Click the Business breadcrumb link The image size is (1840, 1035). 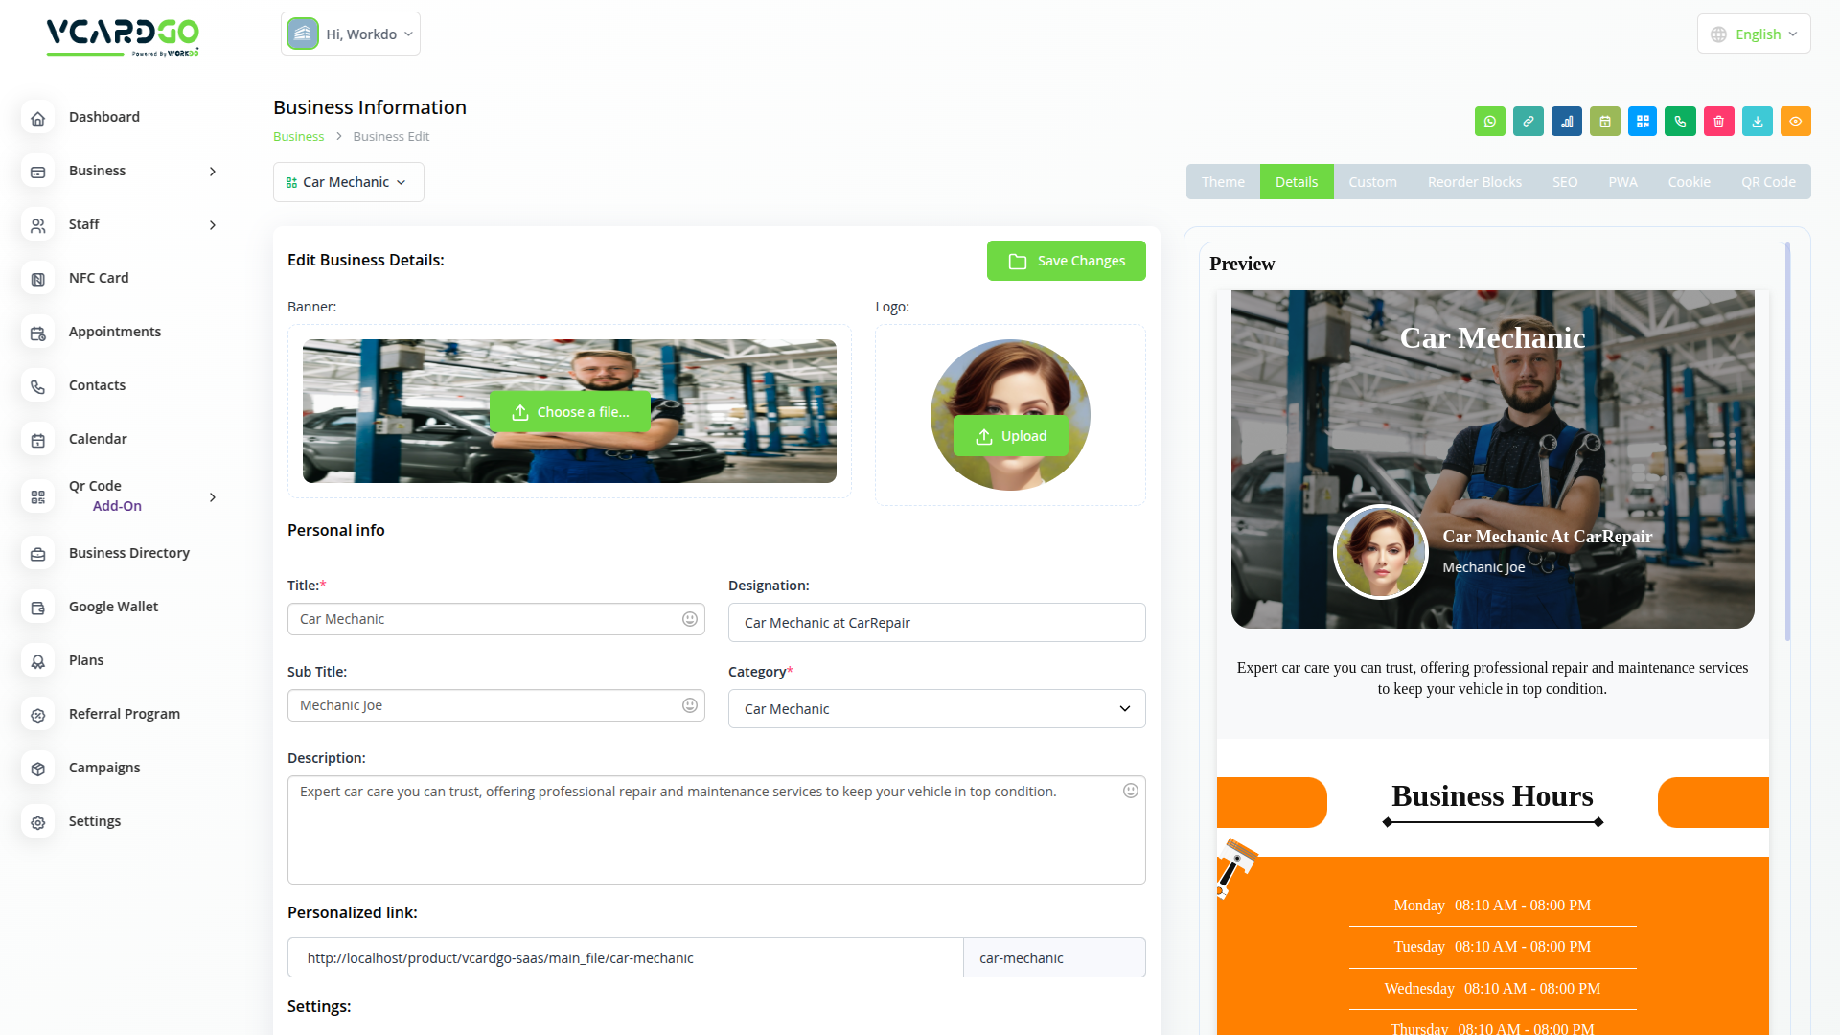(298, 137)
